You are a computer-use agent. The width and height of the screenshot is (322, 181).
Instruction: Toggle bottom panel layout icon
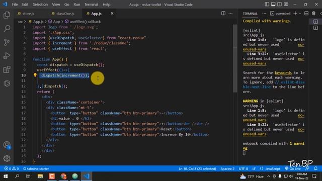[x=273, y=5]
